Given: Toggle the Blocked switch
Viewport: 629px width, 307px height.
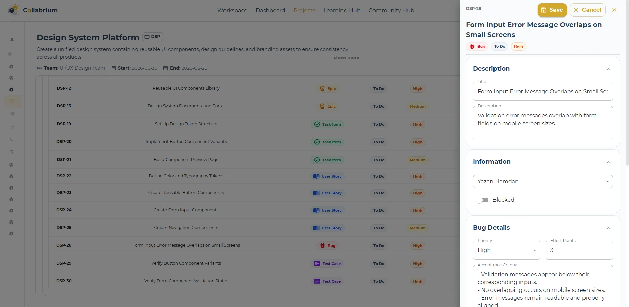Looking at the screenshot, I should (x=482, y=200).
